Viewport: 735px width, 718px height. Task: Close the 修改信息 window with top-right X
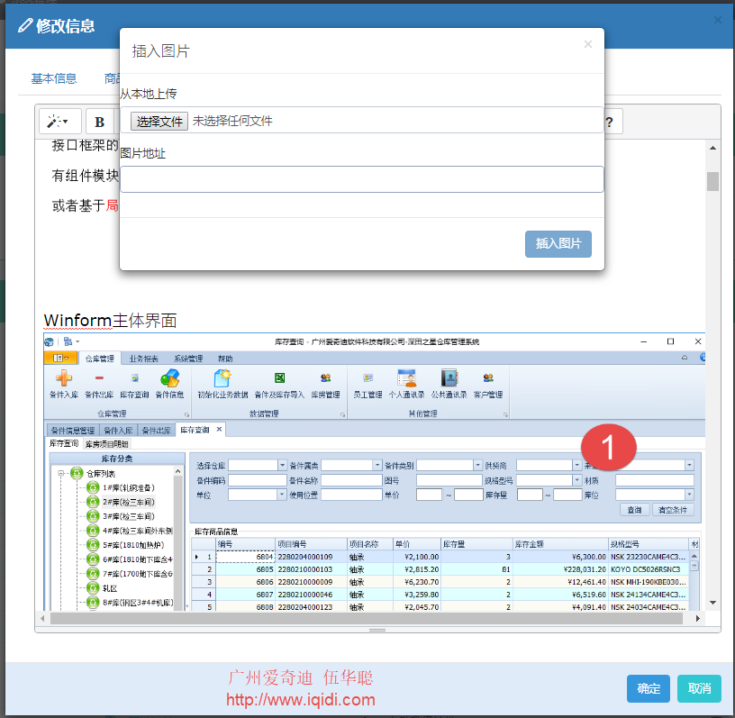click(717, 20)
